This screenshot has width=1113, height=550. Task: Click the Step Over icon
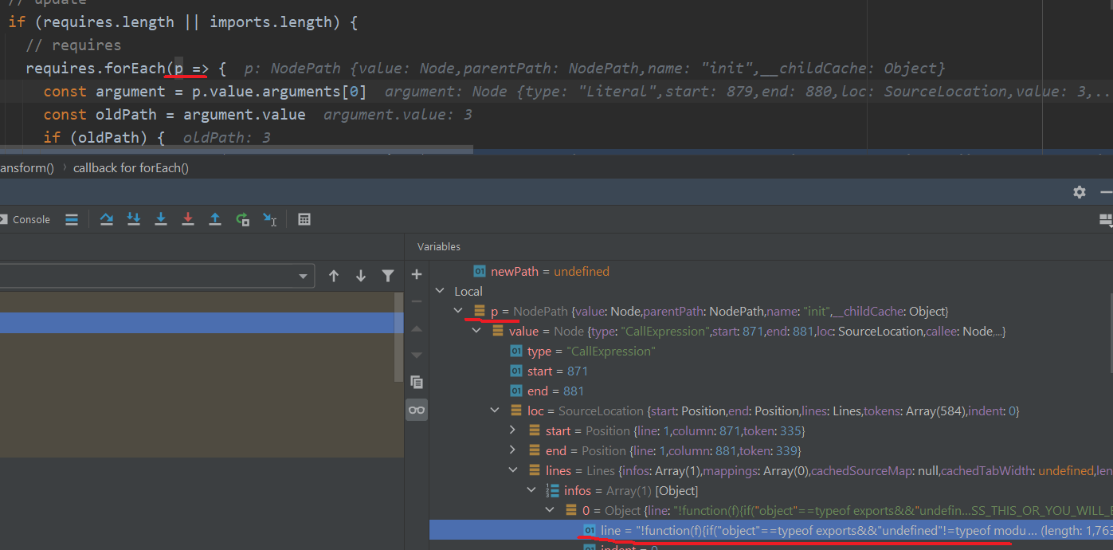tap(106, 219)
